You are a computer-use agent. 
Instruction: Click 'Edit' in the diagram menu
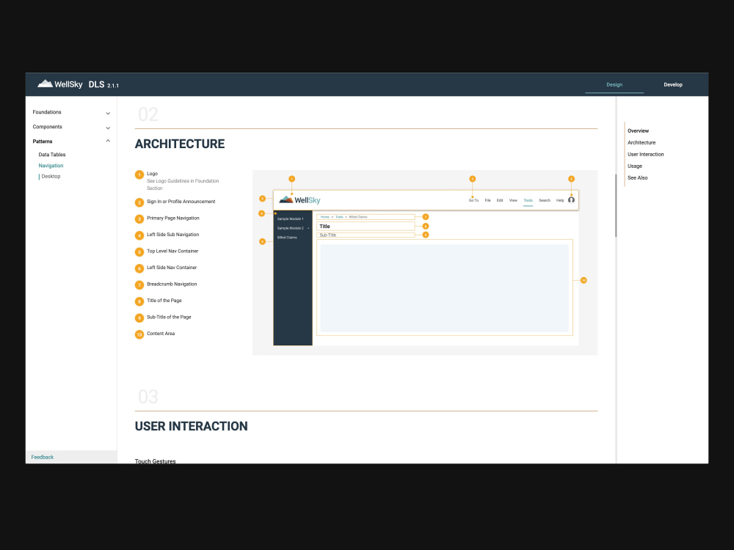click(499, 200)
